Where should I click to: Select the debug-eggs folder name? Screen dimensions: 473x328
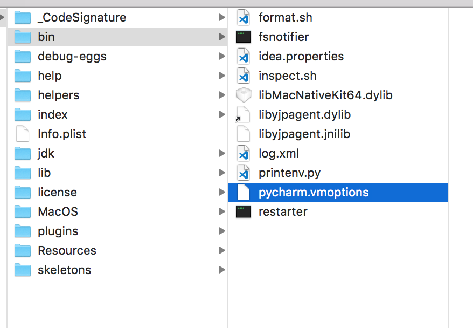click(72, 57)
